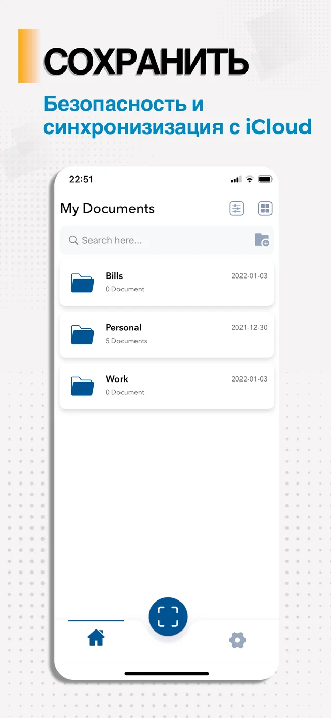This screenshot has height=718, width=331.
Task: Click the Bills date 2022-01-03
Action: 249,276
